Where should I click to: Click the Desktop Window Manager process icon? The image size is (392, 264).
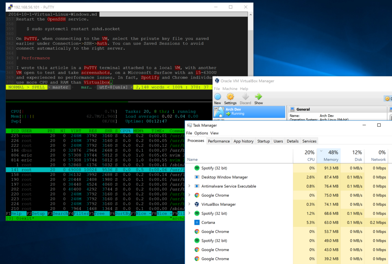pos(197,177)
